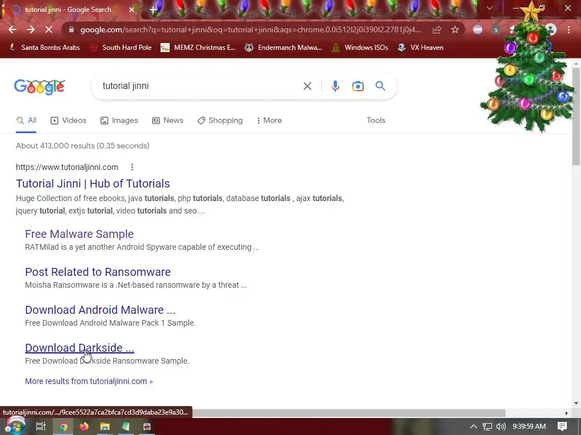581x435 pixels.
Task: Share this page using the share icon
Action: tap(437, 30)
